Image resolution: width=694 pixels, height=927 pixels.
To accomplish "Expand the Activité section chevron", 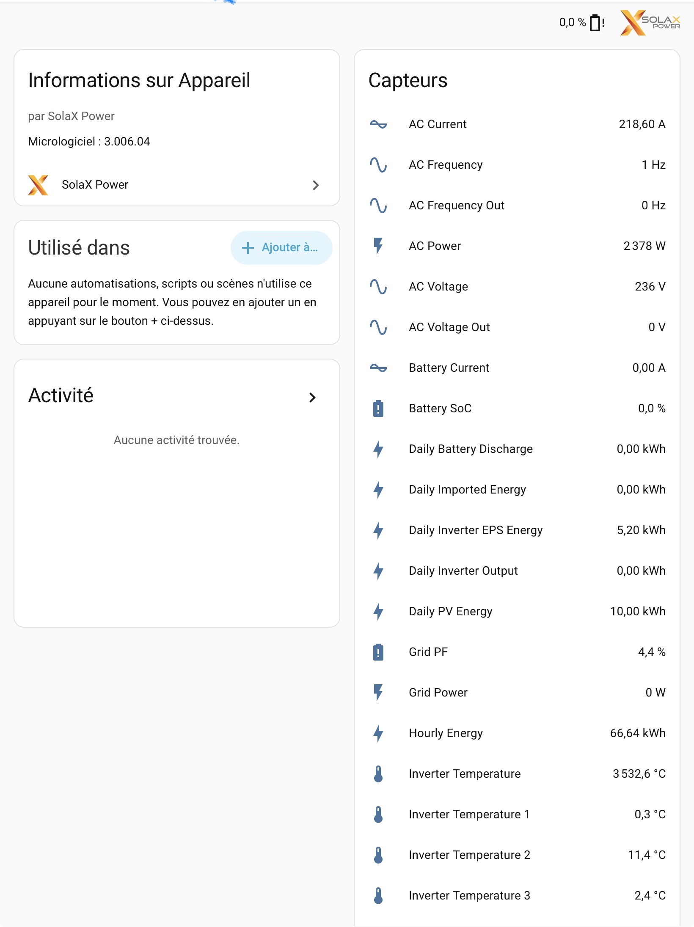I will (x=312, y=398).
